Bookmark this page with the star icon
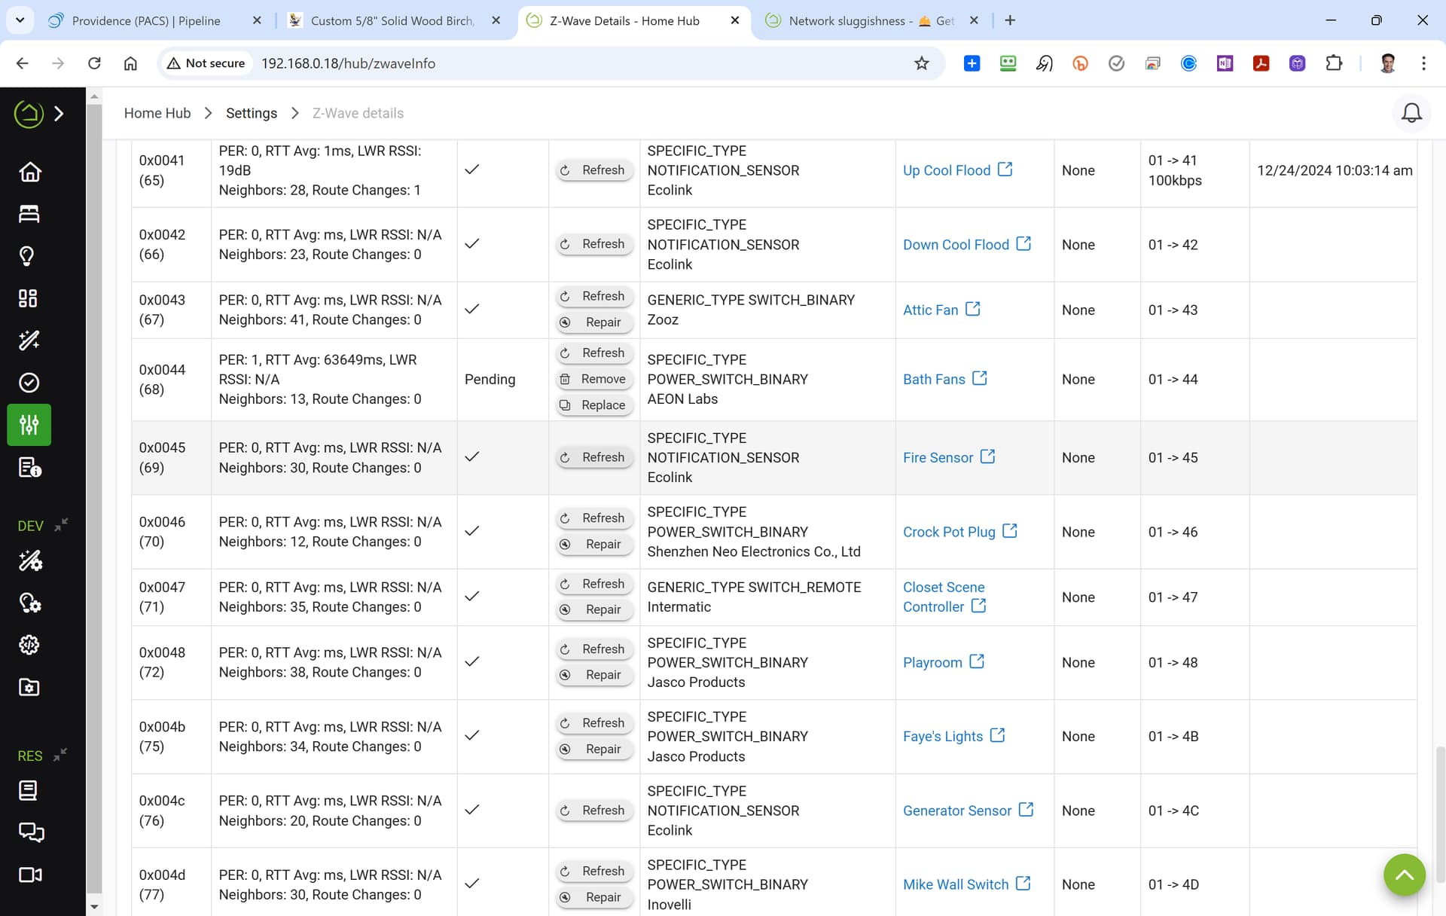Viewport: 1446px width, 916px height. (921, 63)
